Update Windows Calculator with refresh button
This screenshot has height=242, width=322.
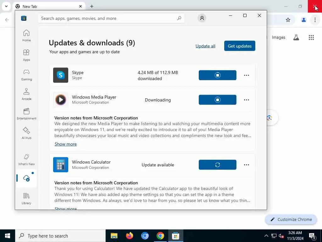(218, 165)
